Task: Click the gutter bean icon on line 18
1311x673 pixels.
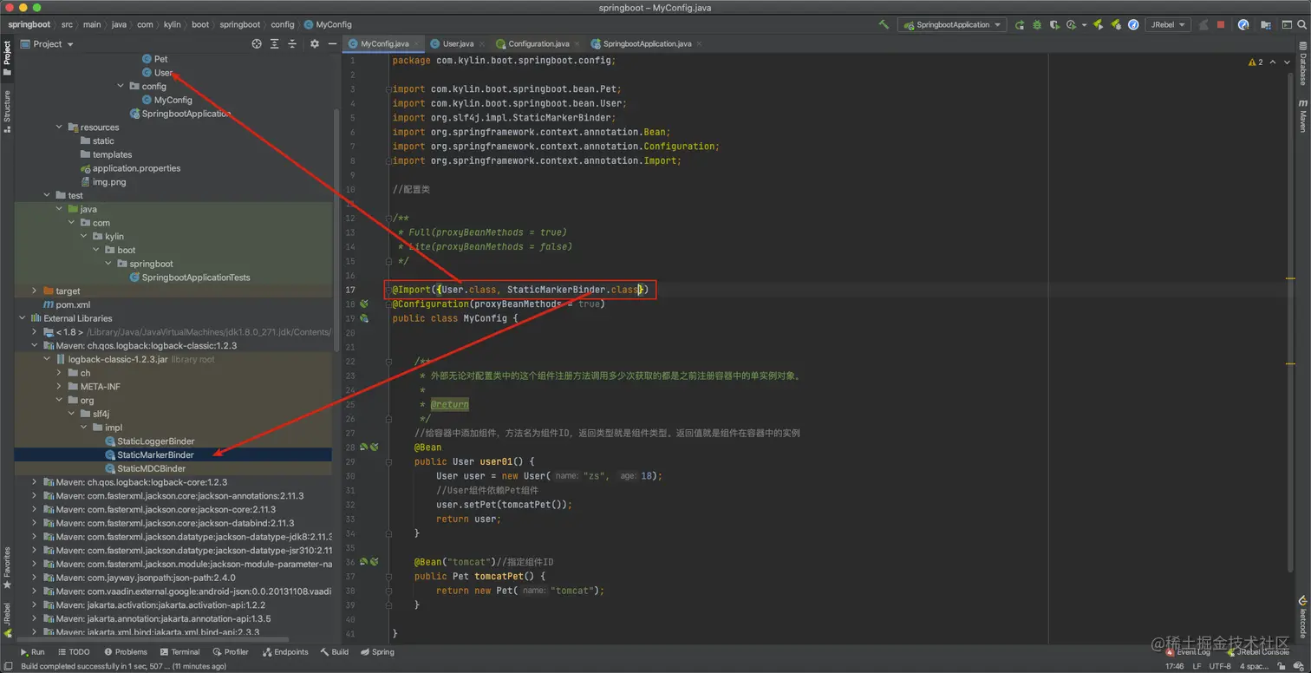Action: (x=364, y=304)
